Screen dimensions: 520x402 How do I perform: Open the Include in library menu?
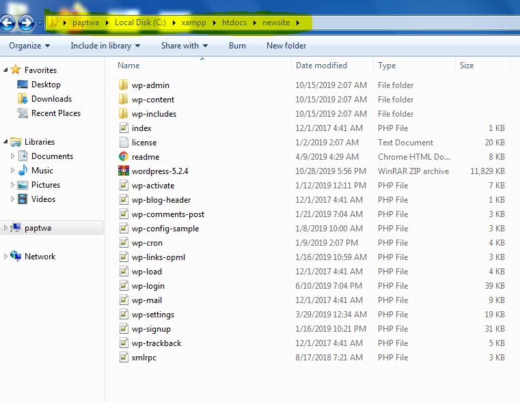pos(105,45)
